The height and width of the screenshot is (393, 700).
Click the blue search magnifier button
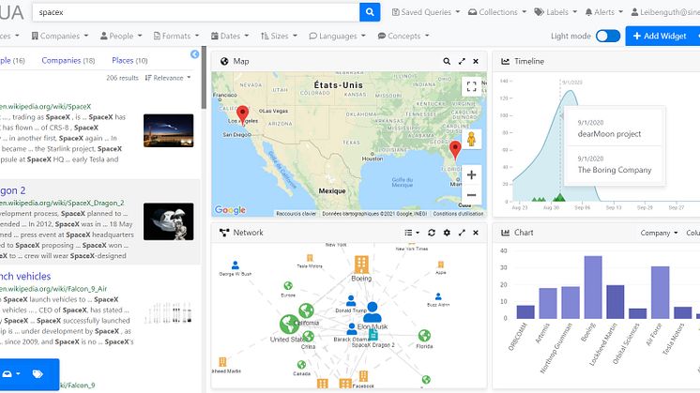tap(371, 12)
